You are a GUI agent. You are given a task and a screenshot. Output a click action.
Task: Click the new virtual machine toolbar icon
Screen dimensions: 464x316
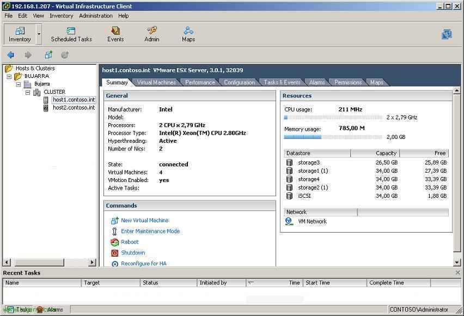click(x=48, y=55)
